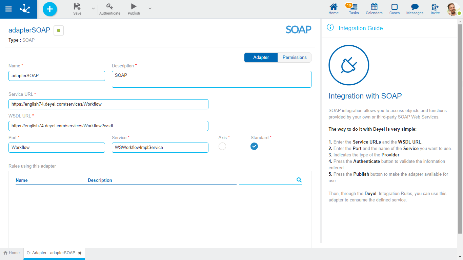Expand the Publish options dropdown arrow

click(150, 8)
